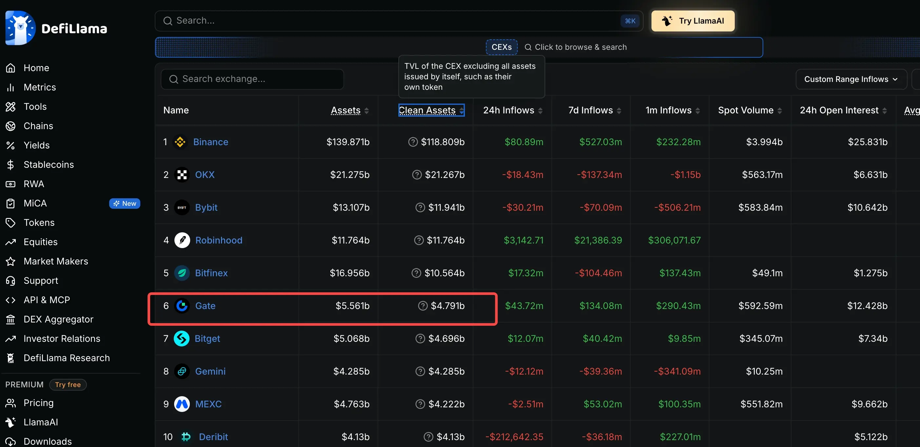
Task: Sort by 24h Open Interest arrows
Action: pyautogui.click(x=884, y=111)
